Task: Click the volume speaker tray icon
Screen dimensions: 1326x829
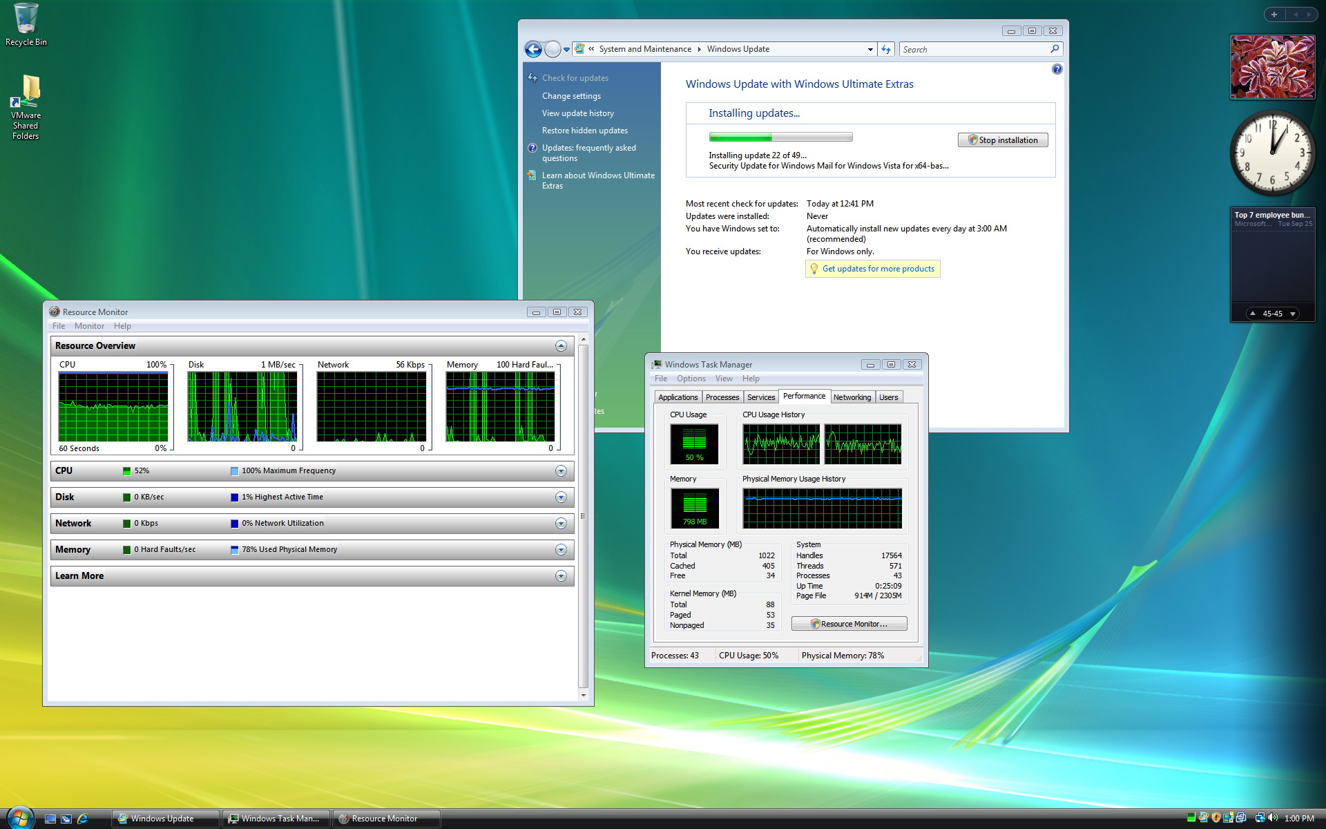Action: coord(1273,818)
